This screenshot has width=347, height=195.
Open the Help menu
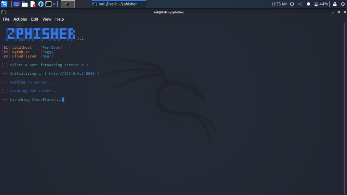[x=60, y=19]
